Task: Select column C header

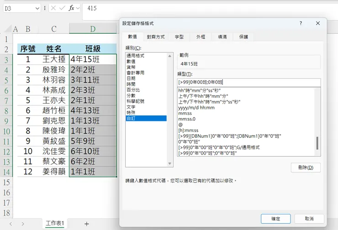Action: click(x=54, y=29)
